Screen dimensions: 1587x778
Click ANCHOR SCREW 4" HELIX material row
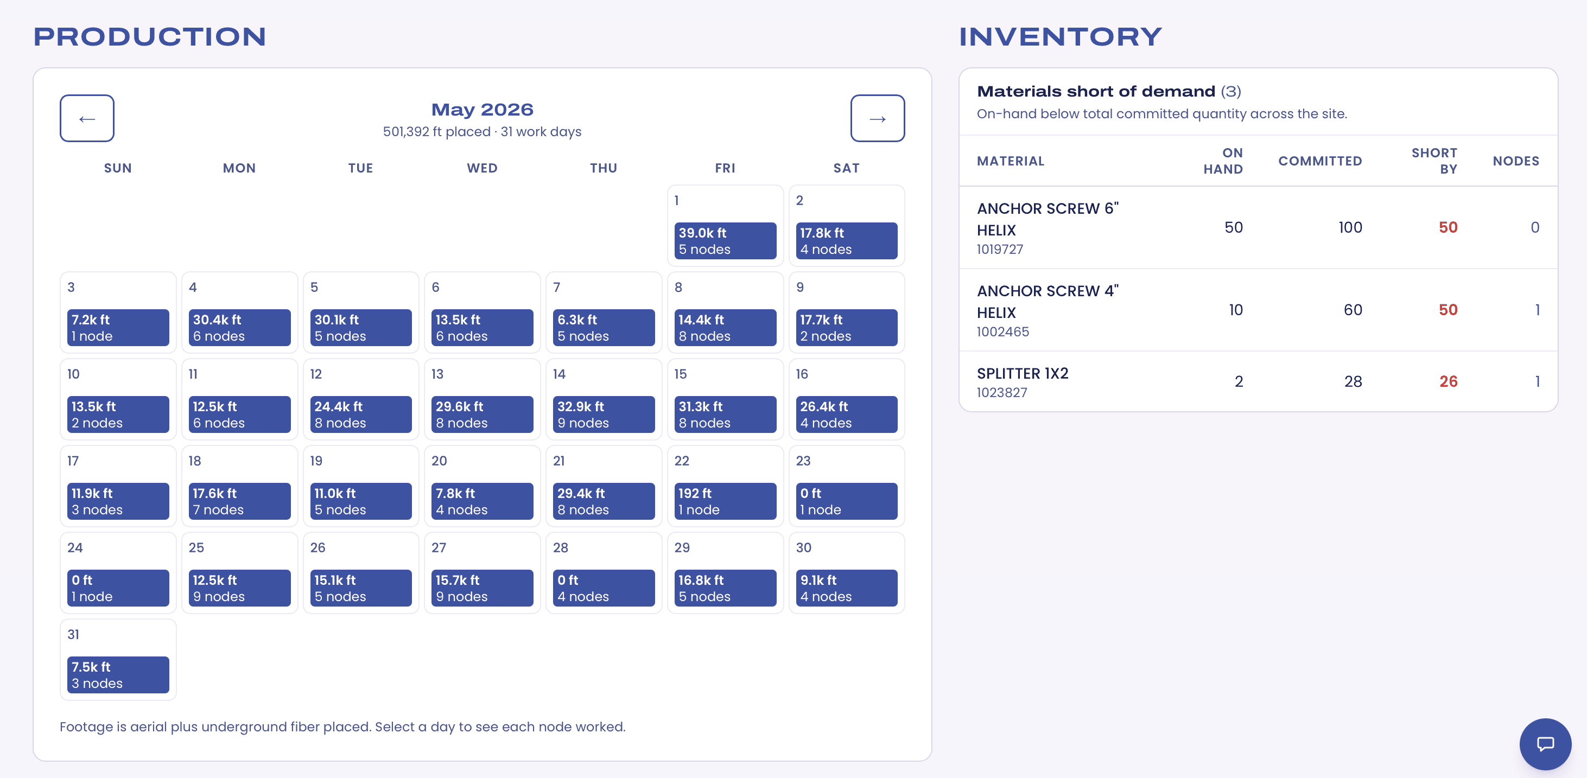point(1258,310)
